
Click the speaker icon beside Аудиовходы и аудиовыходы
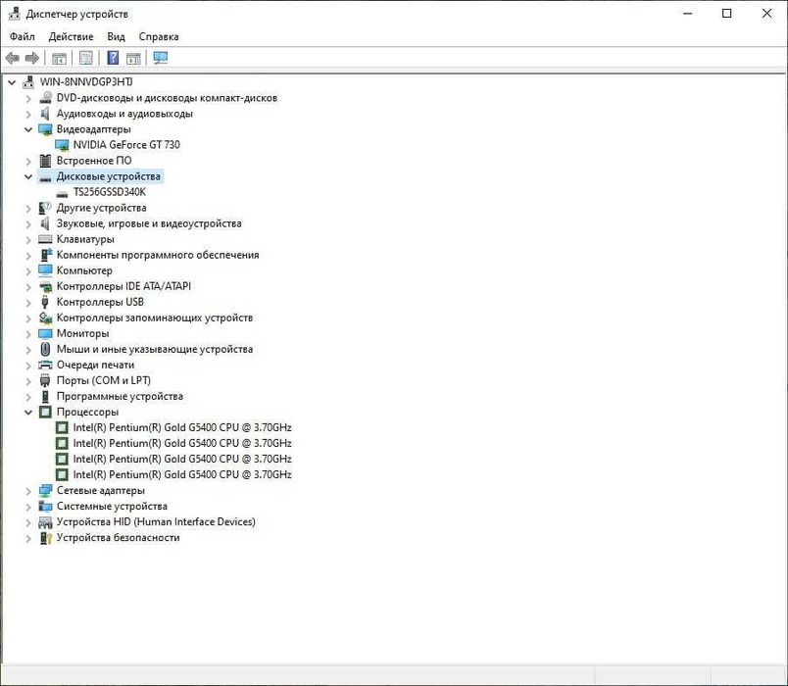point(45,114)
